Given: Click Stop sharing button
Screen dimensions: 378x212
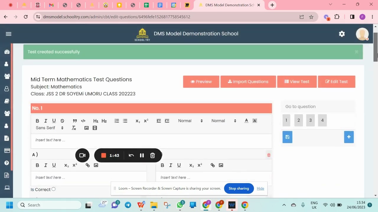Looking at the screenshot, I should (x=239, y=188).
